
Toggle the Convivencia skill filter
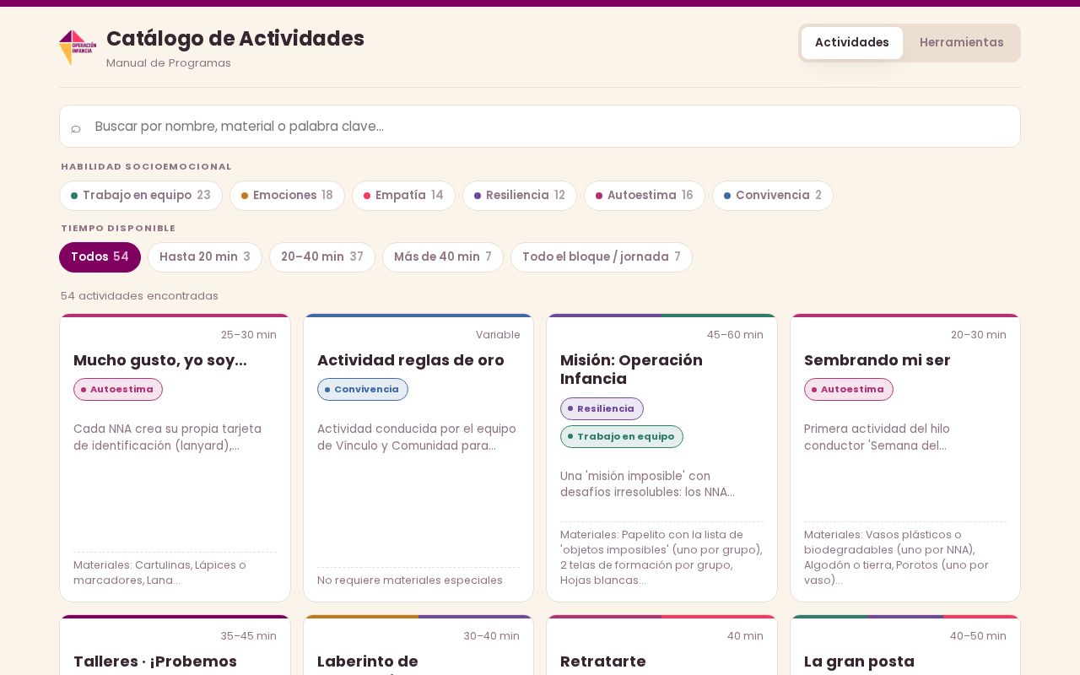tap(773, 196)
